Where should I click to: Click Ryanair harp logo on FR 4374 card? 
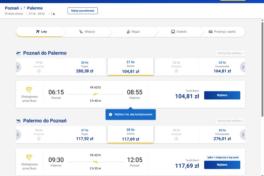tap(29, 158)
